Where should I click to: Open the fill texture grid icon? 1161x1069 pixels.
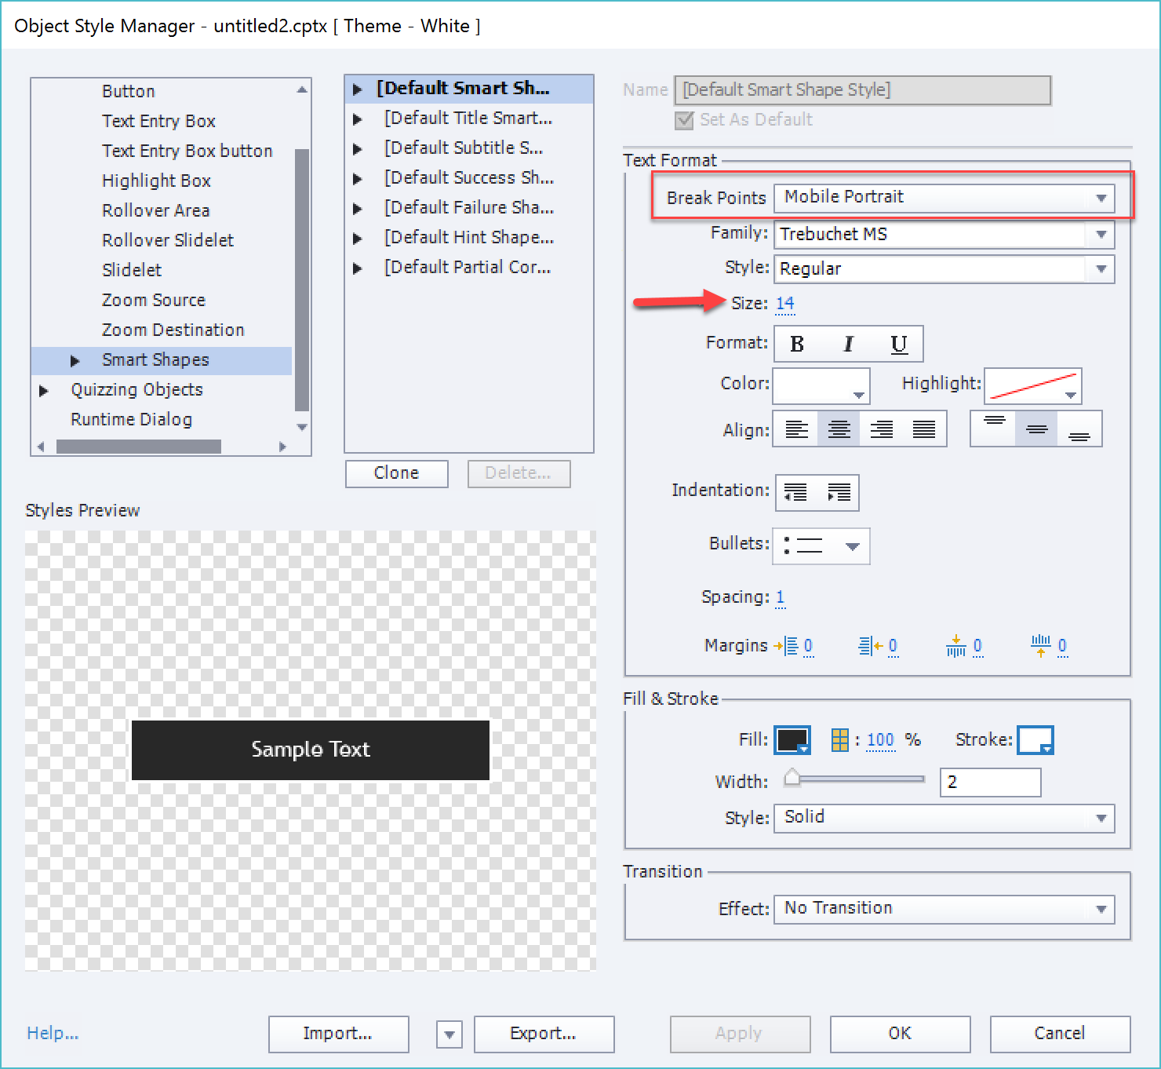839,739
